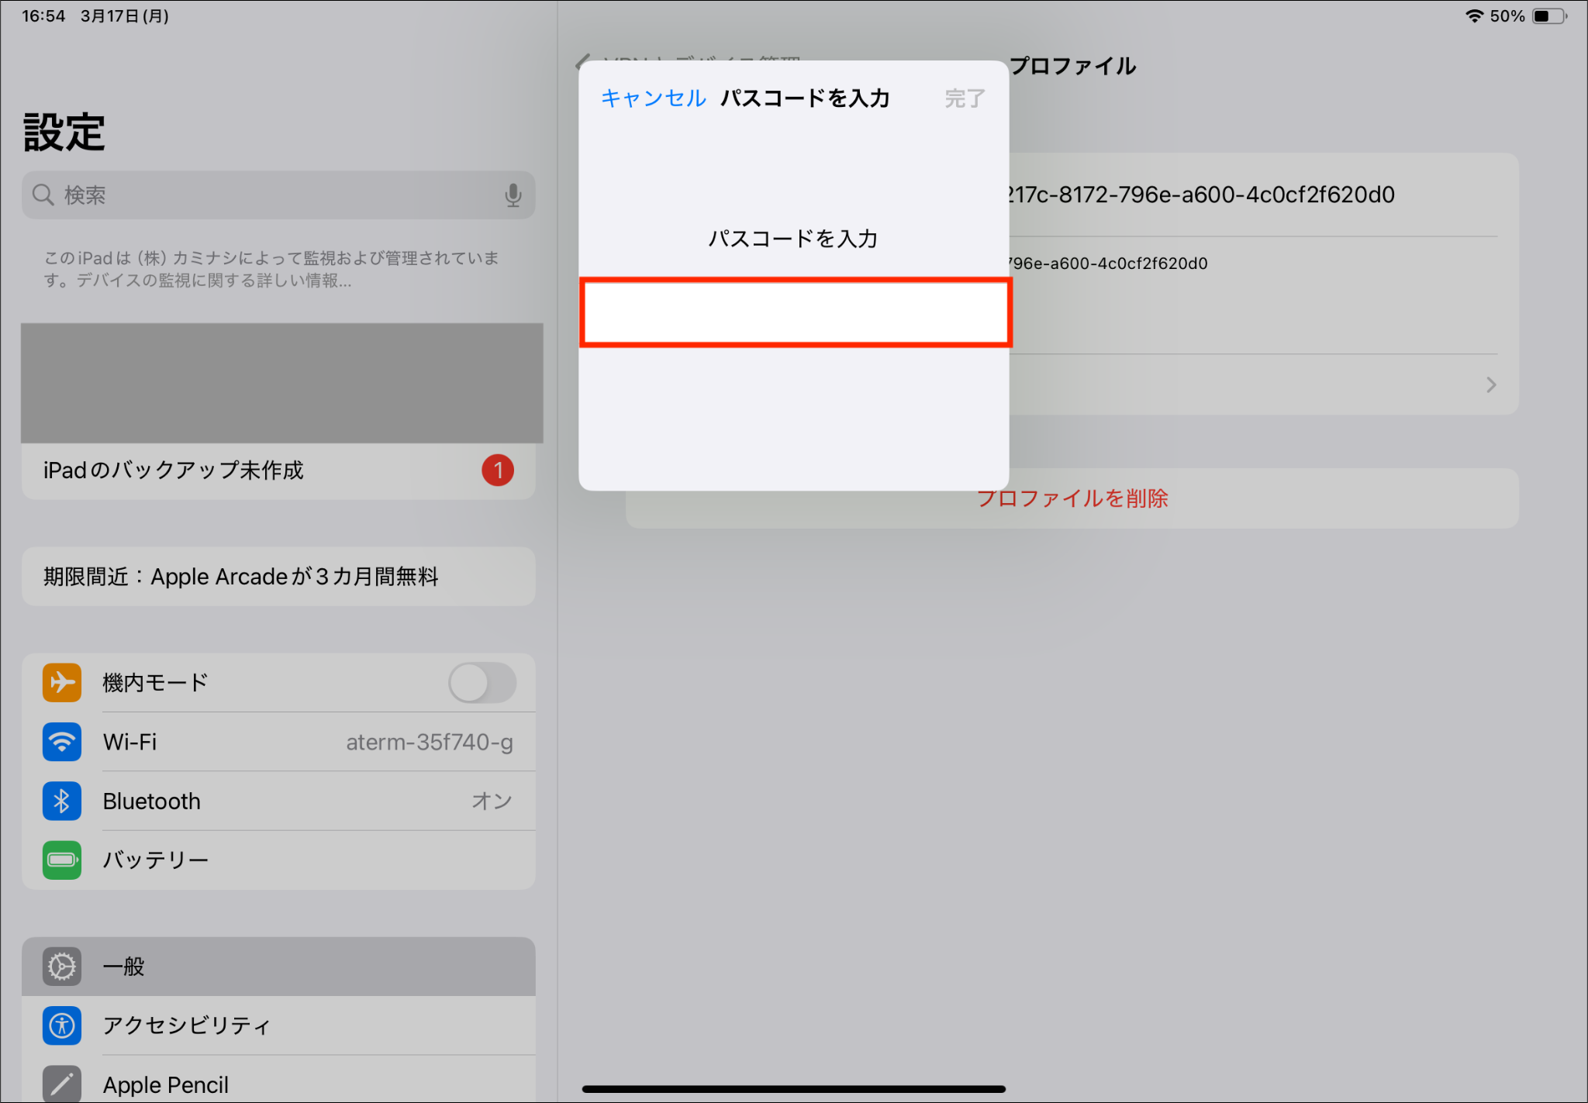Click the green Battery icon
The height and width of the screenshot is (1103, 1588).
[62, 860]
